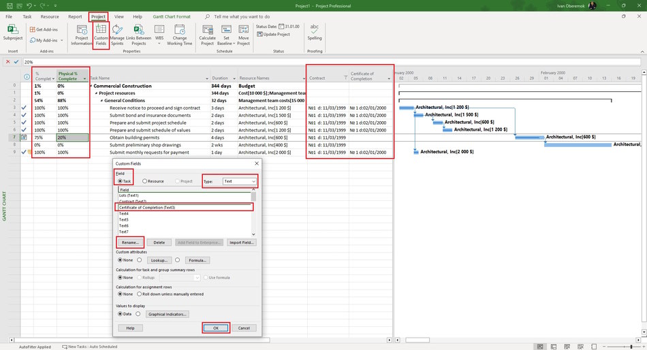647x350 pixels.
Task: Click the calendar indicator icon on row 7
Action: point(24,138)
